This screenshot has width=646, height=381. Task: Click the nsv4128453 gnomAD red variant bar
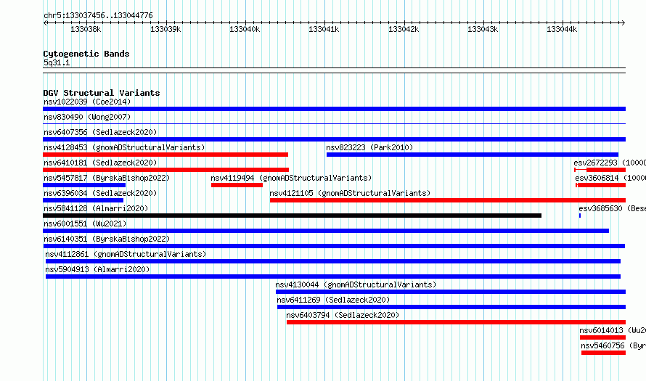(x=165, y=155)
